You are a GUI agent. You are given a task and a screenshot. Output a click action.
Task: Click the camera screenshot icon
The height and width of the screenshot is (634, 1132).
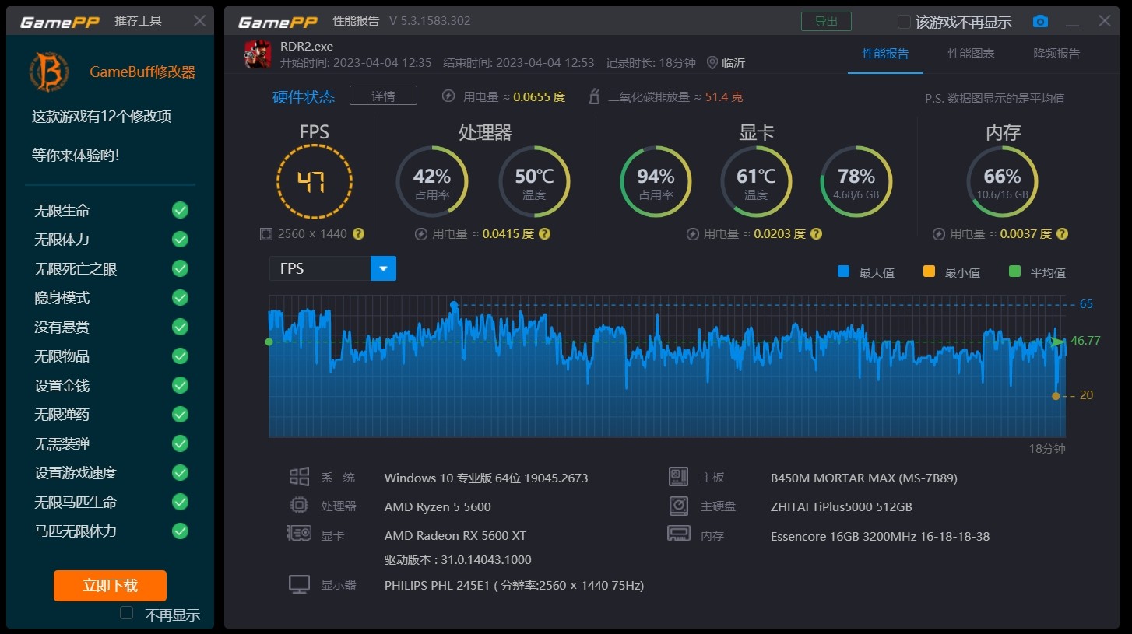(1040, 22)
